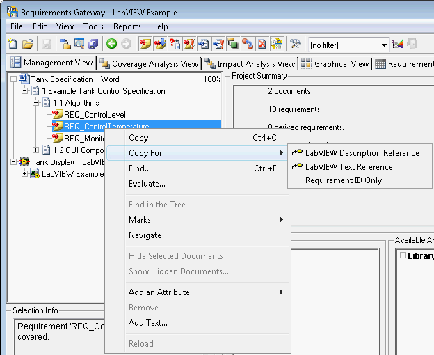Viewport: 434px width, 355px height.
Task: Open the (no filter) dropdown
Action: click(x=384, y=45)
